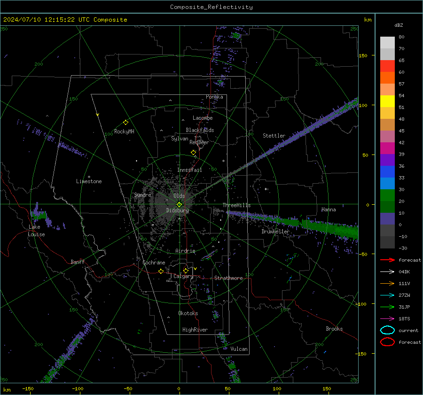Click the 31JP legend label
423x395 pixels.
pyautogui.click(x=404, y=307)
